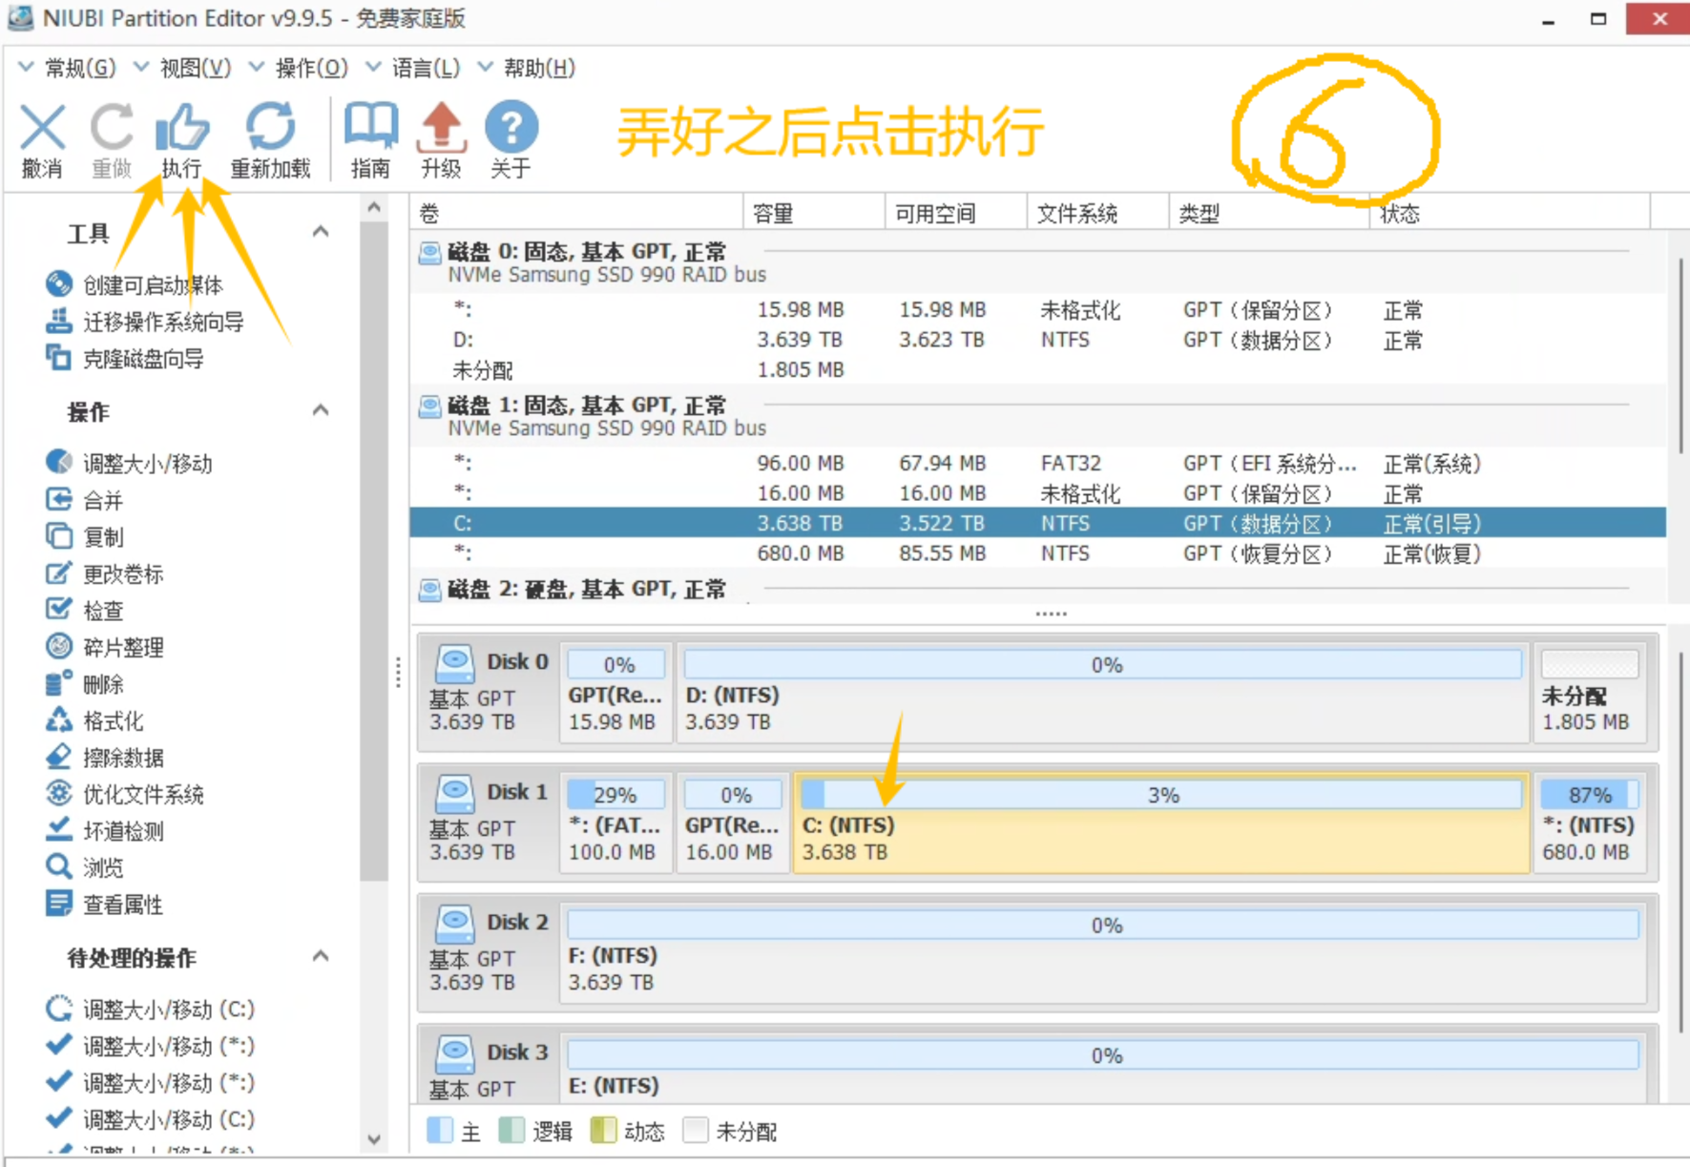
Task: Sort by 可用空间 column header
Action: pyautogui.click(x=956, y=213)
